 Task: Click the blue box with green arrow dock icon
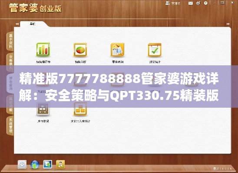pyautogui.click(x=47, y=164)
